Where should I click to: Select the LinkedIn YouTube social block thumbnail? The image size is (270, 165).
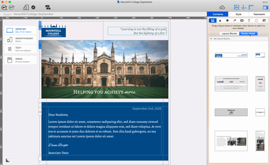[x=231, y=84]
